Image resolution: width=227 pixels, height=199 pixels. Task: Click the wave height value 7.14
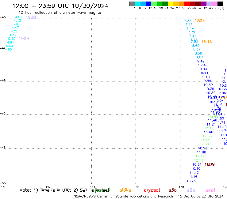click(x=190, y=28)
